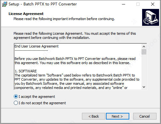Cancel the installation setup

tap(145, 116)
